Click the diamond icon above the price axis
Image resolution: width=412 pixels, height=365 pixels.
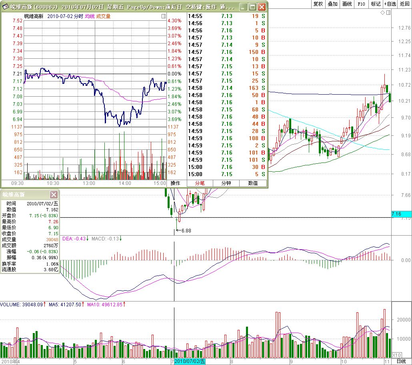pos(382,13)
